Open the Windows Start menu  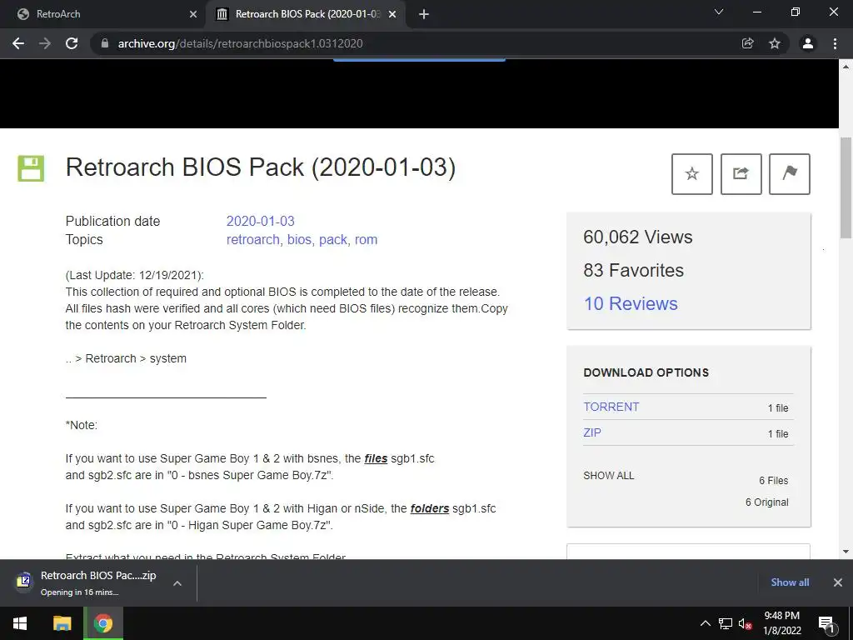20,623
